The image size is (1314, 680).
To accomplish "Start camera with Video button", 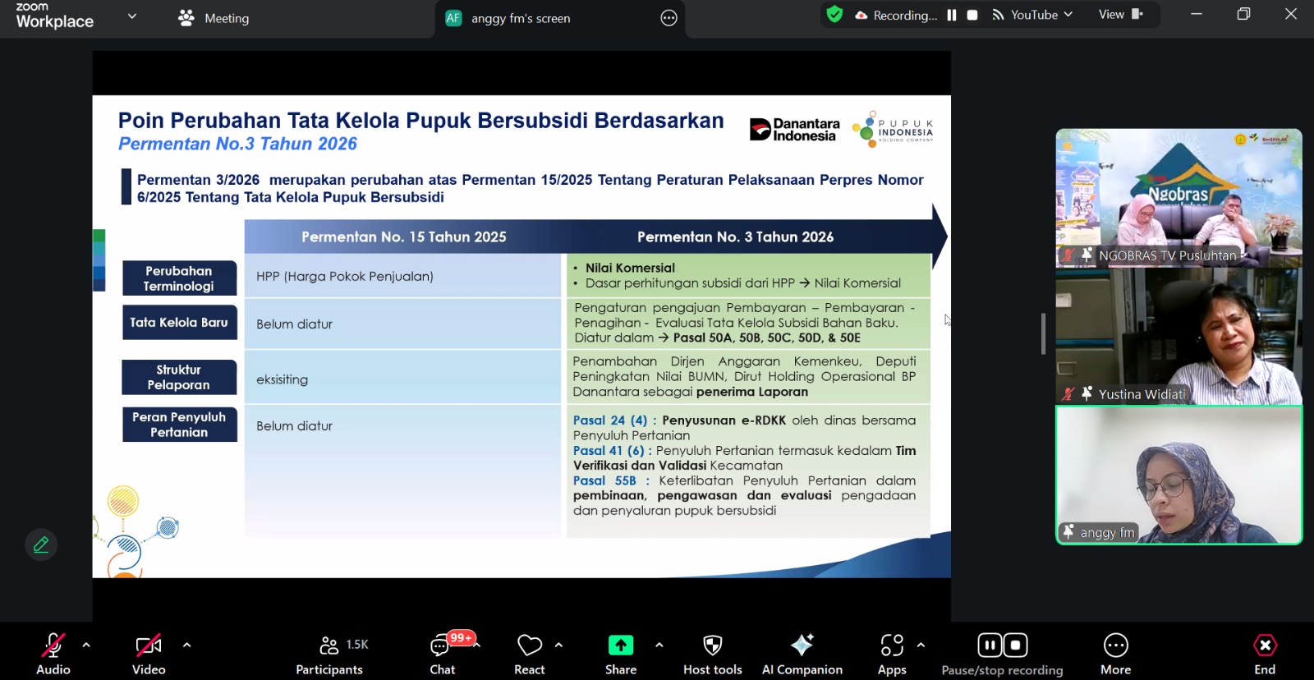I will point(149,654).
